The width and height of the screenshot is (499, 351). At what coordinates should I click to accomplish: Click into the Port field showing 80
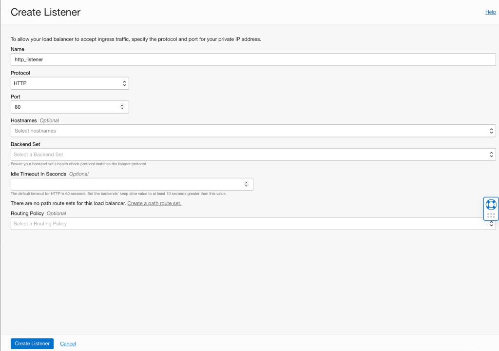click(63, 107)
